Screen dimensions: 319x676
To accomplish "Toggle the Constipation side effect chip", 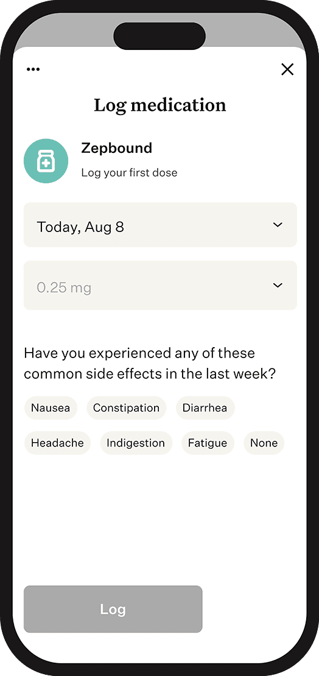I will click(126, 408).
